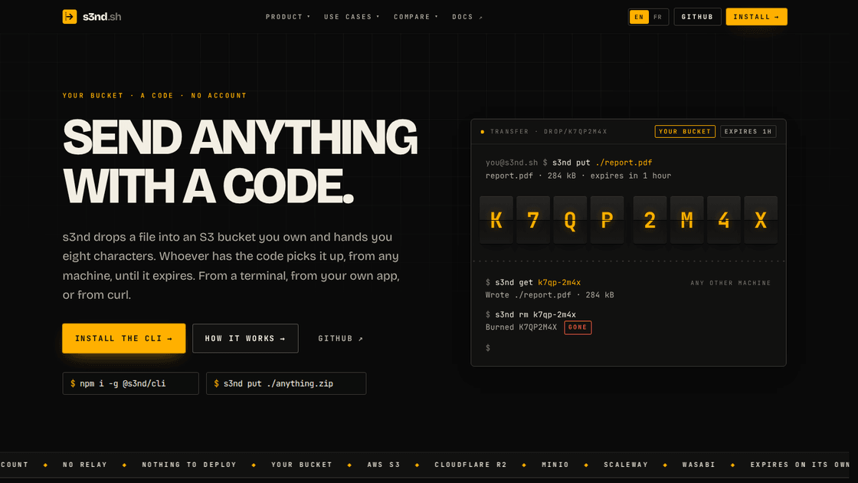The image size is (858, 483).
Task: Open the Docs external link
Action: click(x=467, y=17)
